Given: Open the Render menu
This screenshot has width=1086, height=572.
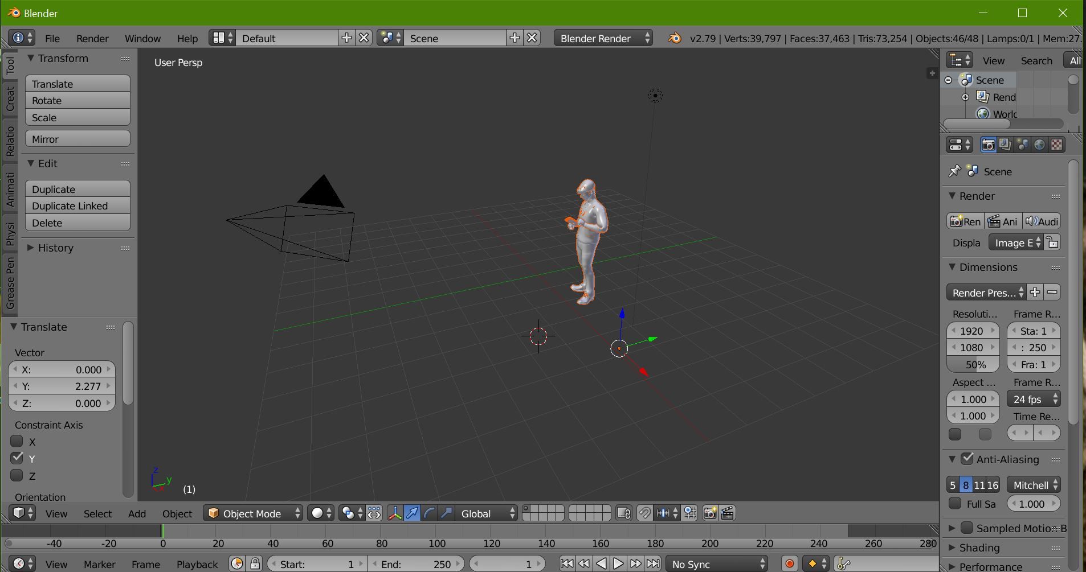Looking at the screenshot, I should [x=92, y=38].
